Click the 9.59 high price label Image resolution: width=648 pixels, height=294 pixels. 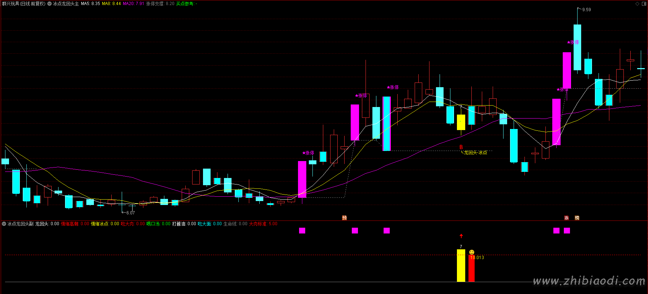click(586, 10)
